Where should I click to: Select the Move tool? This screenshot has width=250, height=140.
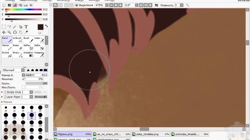4,32
